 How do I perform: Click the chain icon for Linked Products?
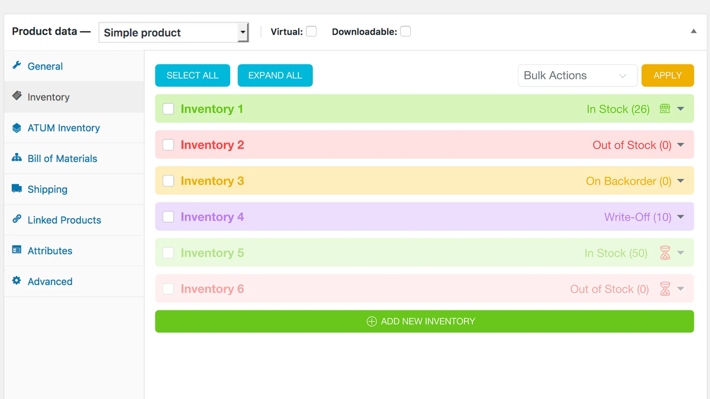[x=17, y=219]
